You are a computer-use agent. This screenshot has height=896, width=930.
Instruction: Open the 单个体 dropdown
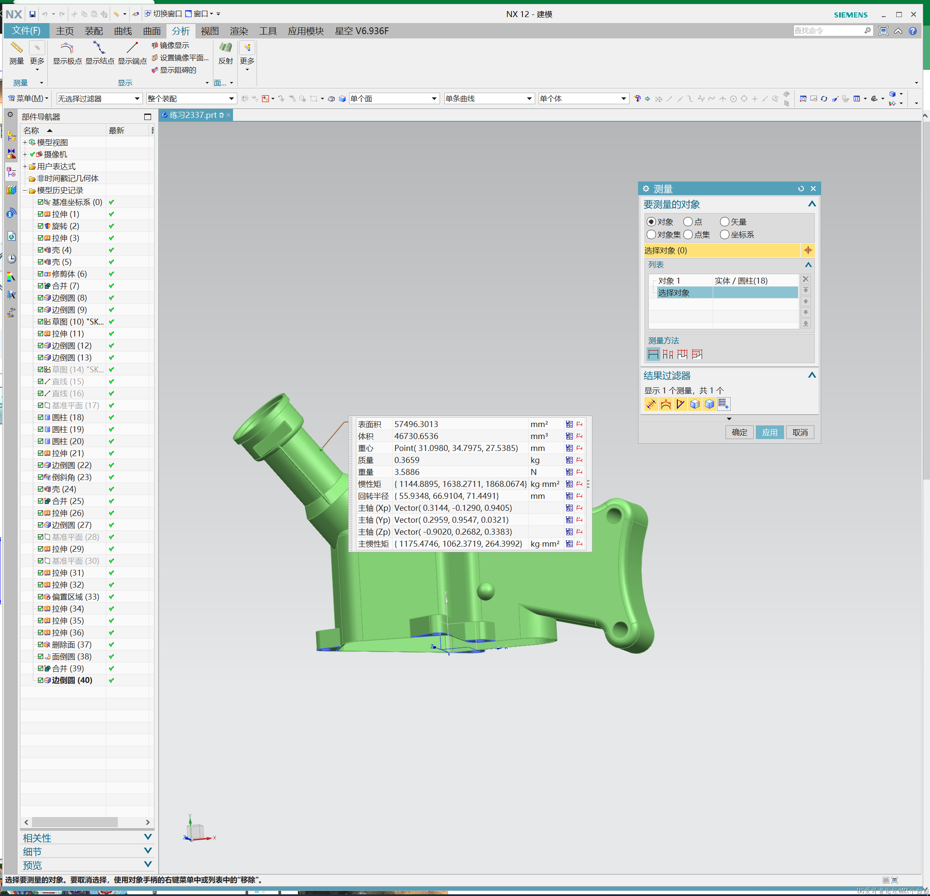(x=583, y=99)
